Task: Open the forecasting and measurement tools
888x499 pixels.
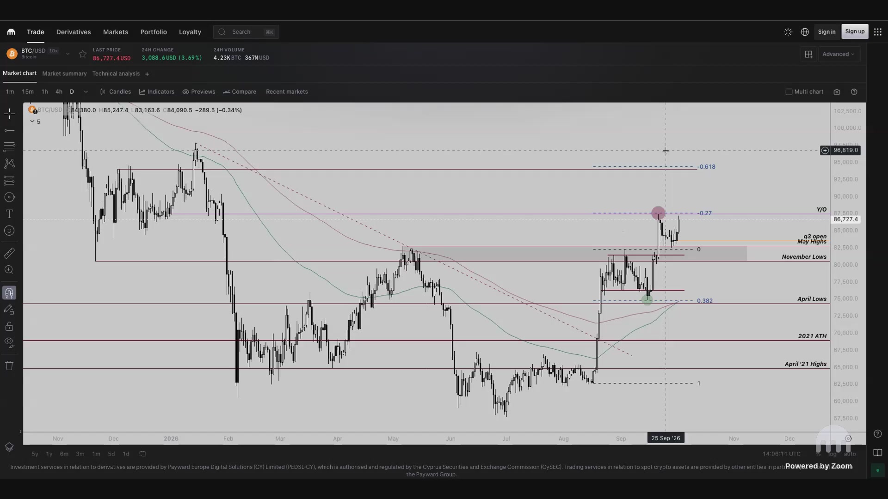Action: point(9,181)
